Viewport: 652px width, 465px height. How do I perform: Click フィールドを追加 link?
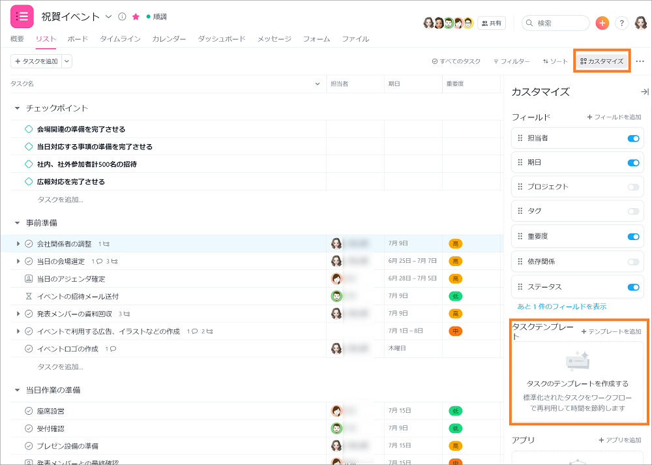tap(614, 117)
